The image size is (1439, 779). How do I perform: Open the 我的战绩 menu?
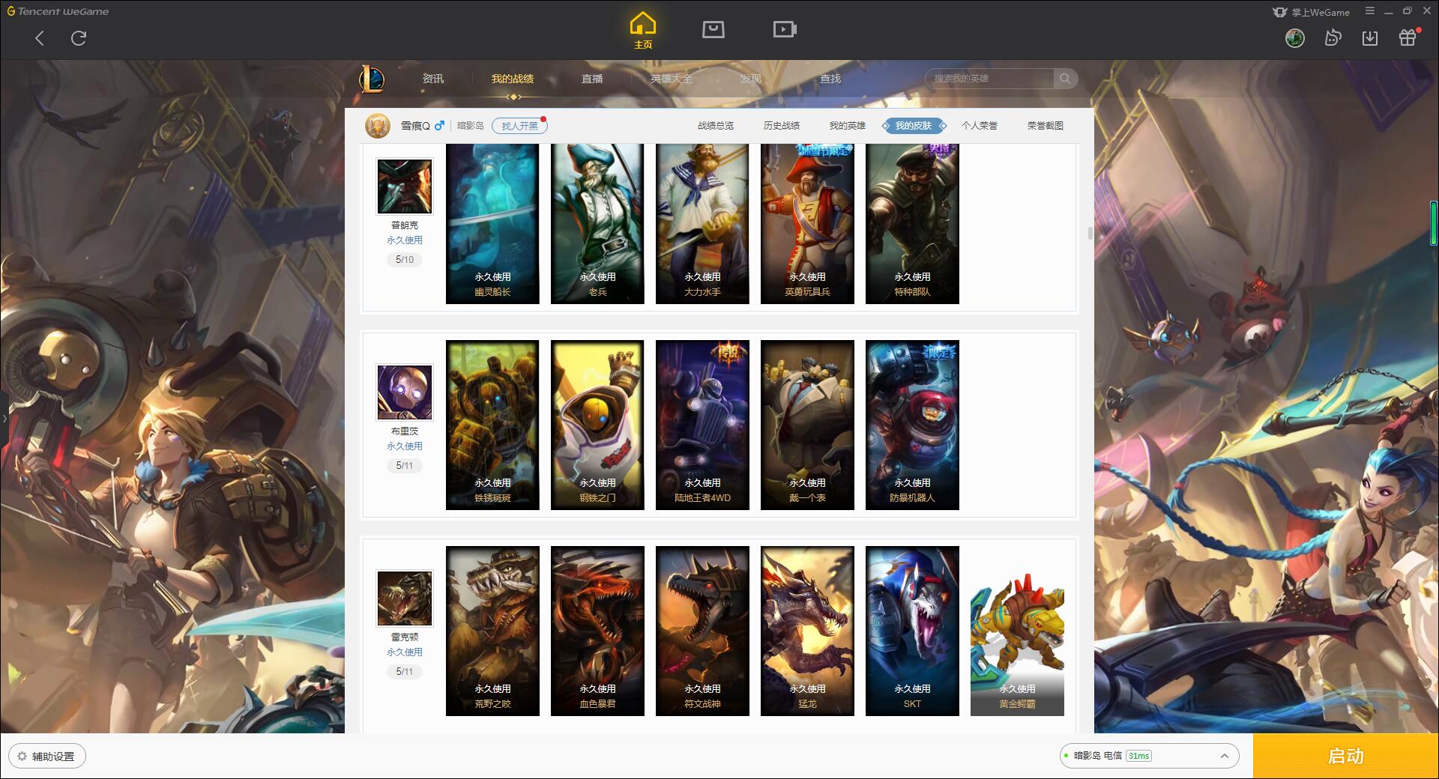(513, 79)
